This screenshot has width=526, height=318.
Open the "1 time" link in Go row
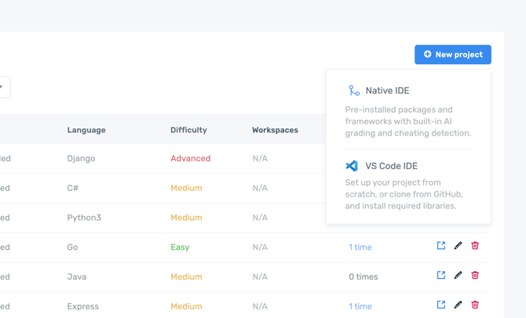360,248
